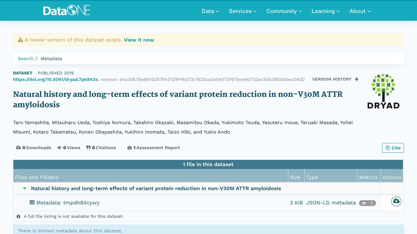Click the Views eye icon in stats
Viewport: 417px width, 234px height.
59,148
